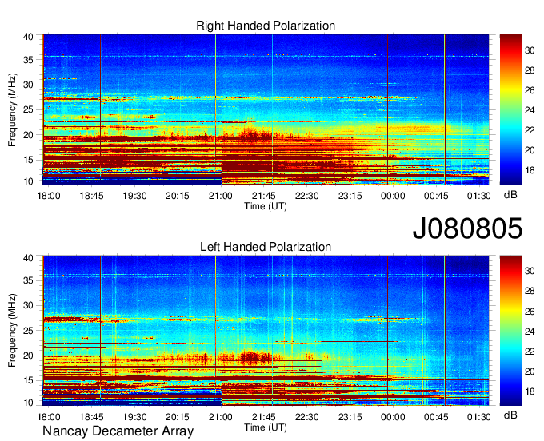Click the 18:00 time tick on Right Handed plot

[x=49, y=196]
